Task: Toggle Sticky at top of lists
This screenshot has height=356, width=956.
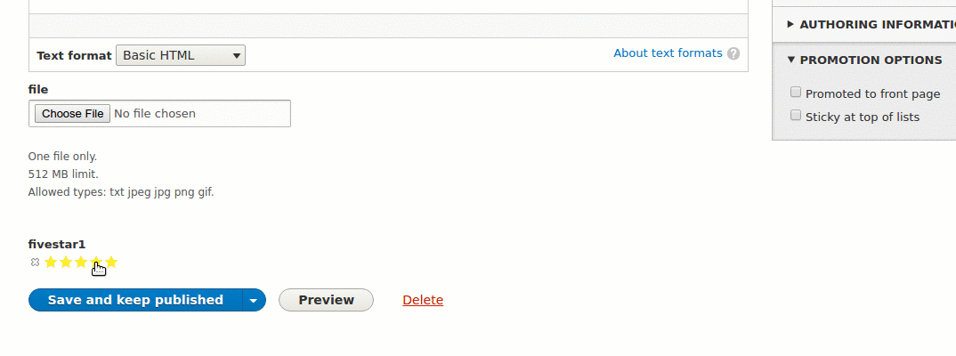Action: [796, 115]
